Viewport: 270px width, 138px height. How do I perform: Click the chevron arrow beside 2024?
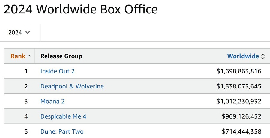[28, 33]
